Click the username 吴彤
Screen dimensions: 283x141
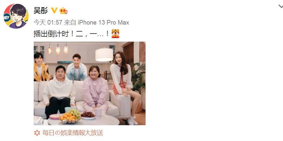(41, 11)
